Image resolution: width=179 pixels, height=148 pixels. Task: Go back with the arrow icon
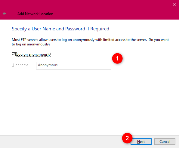click(x=5, y=14)
